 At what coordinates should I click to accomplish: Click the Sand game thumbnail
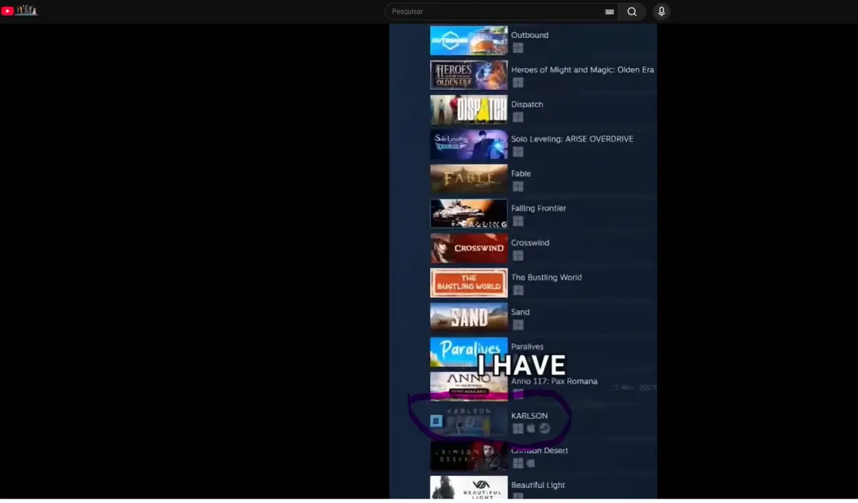pos(468,317)
